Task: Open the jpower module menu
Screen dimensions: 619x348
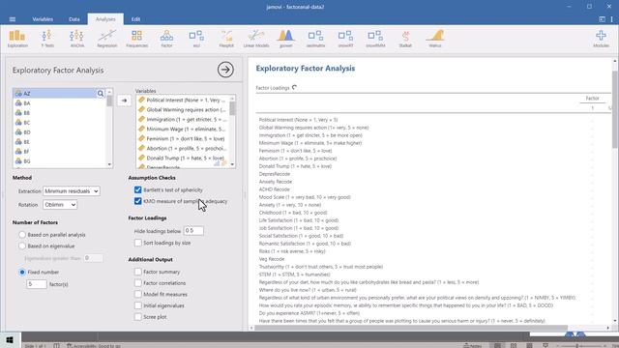Action: (286, 39)
